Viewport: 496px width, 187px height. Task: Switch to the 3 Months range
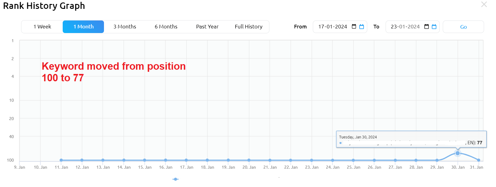125,27
